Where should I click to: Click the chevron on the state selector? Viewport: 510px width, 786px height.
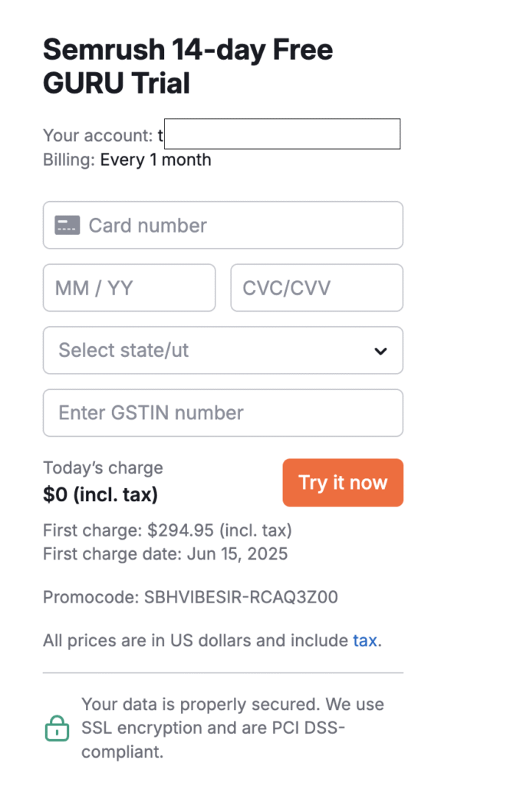point(380,350)
